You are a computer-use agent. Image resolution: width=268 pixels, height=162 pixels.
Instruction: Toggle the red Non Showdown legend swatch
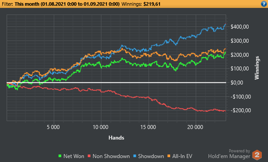pos(89,156)
